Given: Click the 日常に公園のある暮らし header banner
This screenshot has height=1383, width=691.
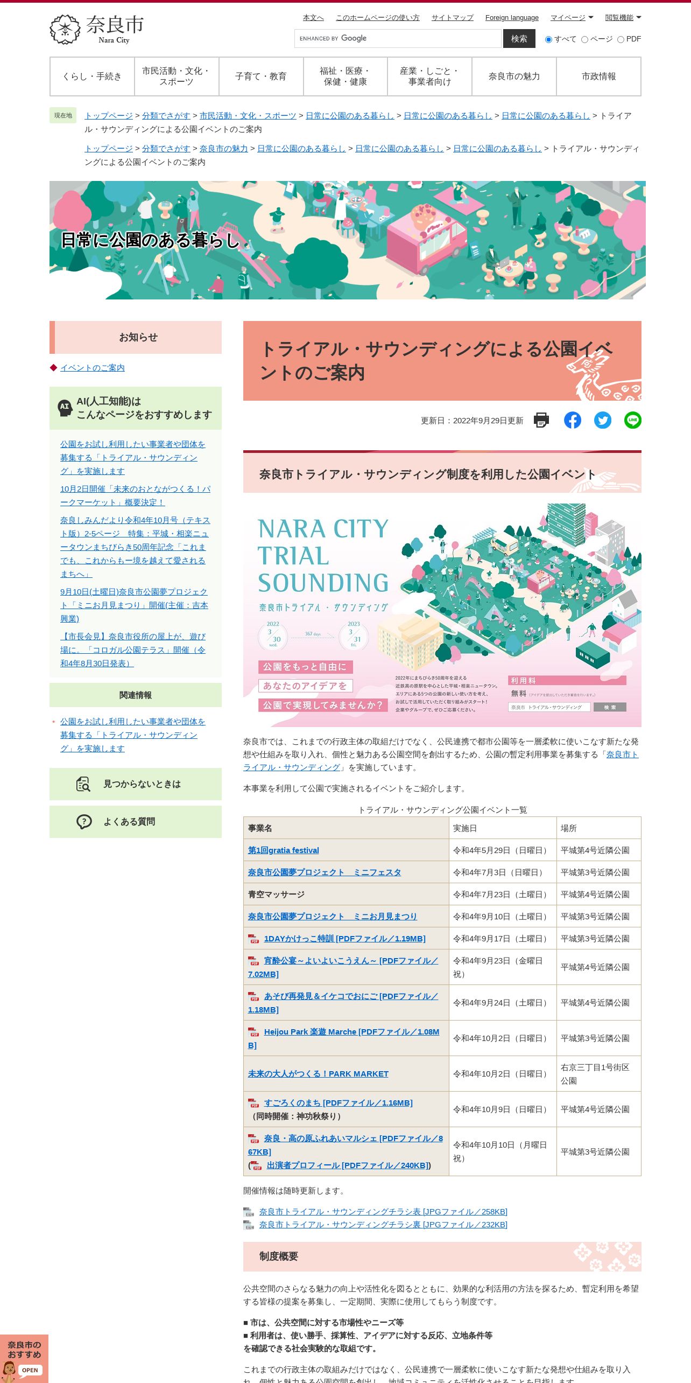Looking at the screenshot, I should [x=348, y=240].
